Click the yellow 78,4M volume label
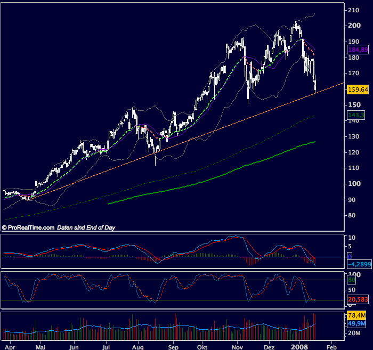Viewport: 373px width, 350px height. tap(356, 315)
